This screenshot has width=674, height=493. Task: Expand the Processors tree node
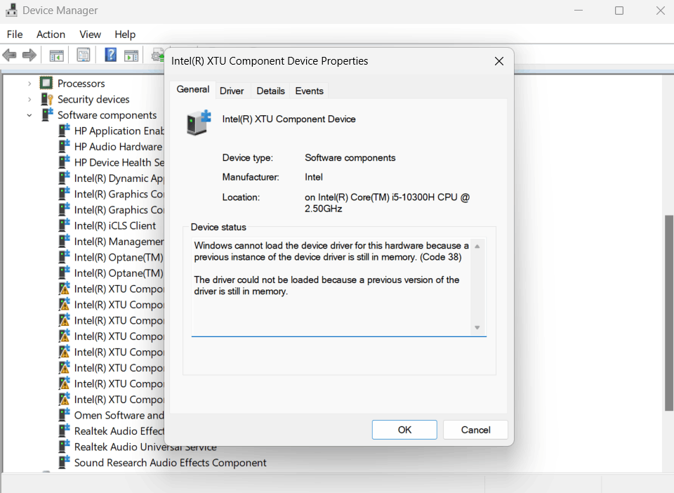tap(29, 83)
